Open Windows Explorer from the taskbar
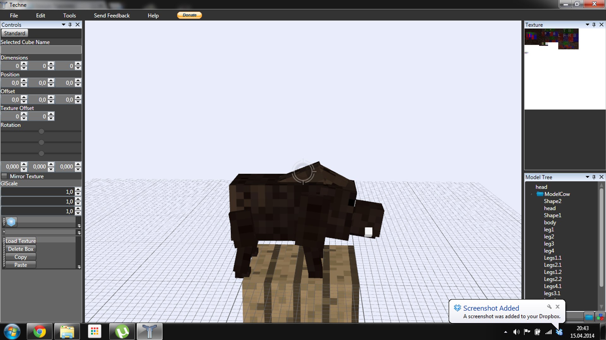This screenshot has height=340, width=606. 67,331
